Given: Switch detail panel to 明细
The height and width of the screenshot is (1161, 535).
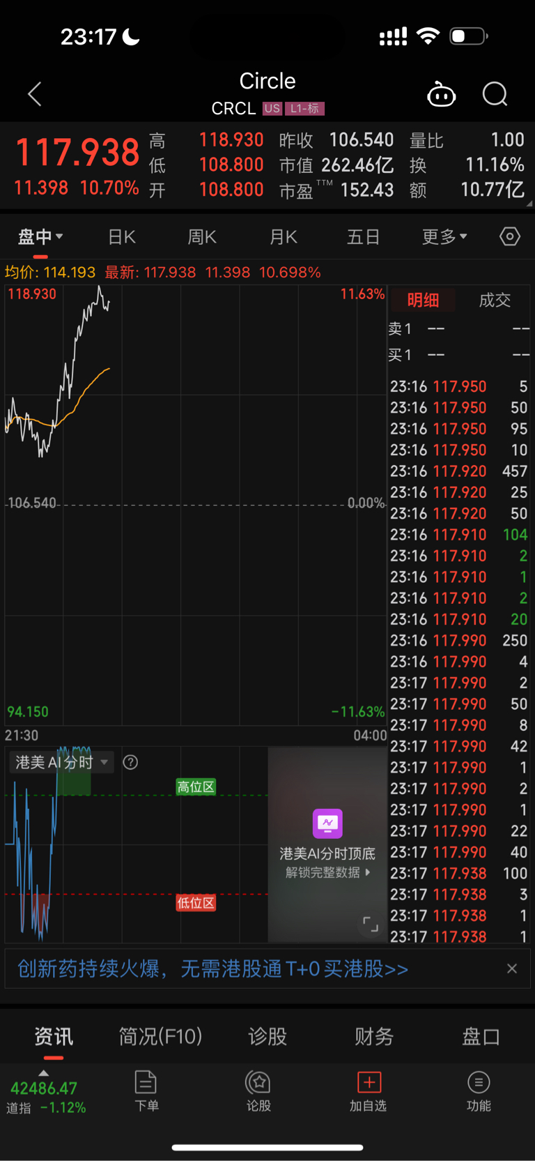Looking at the screenshot, I should (423, 300).
